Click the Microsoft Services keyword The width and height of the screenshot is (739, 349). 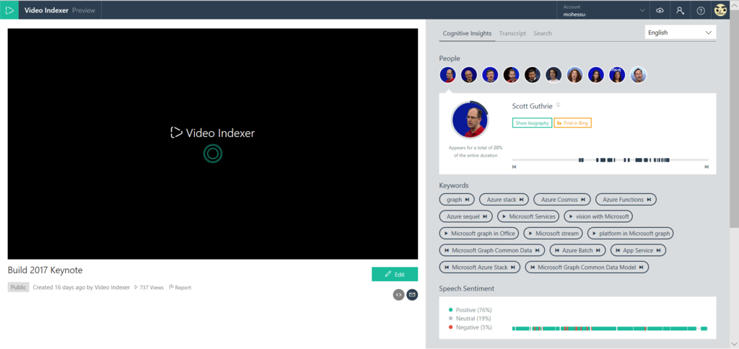[x=528, y=216]
